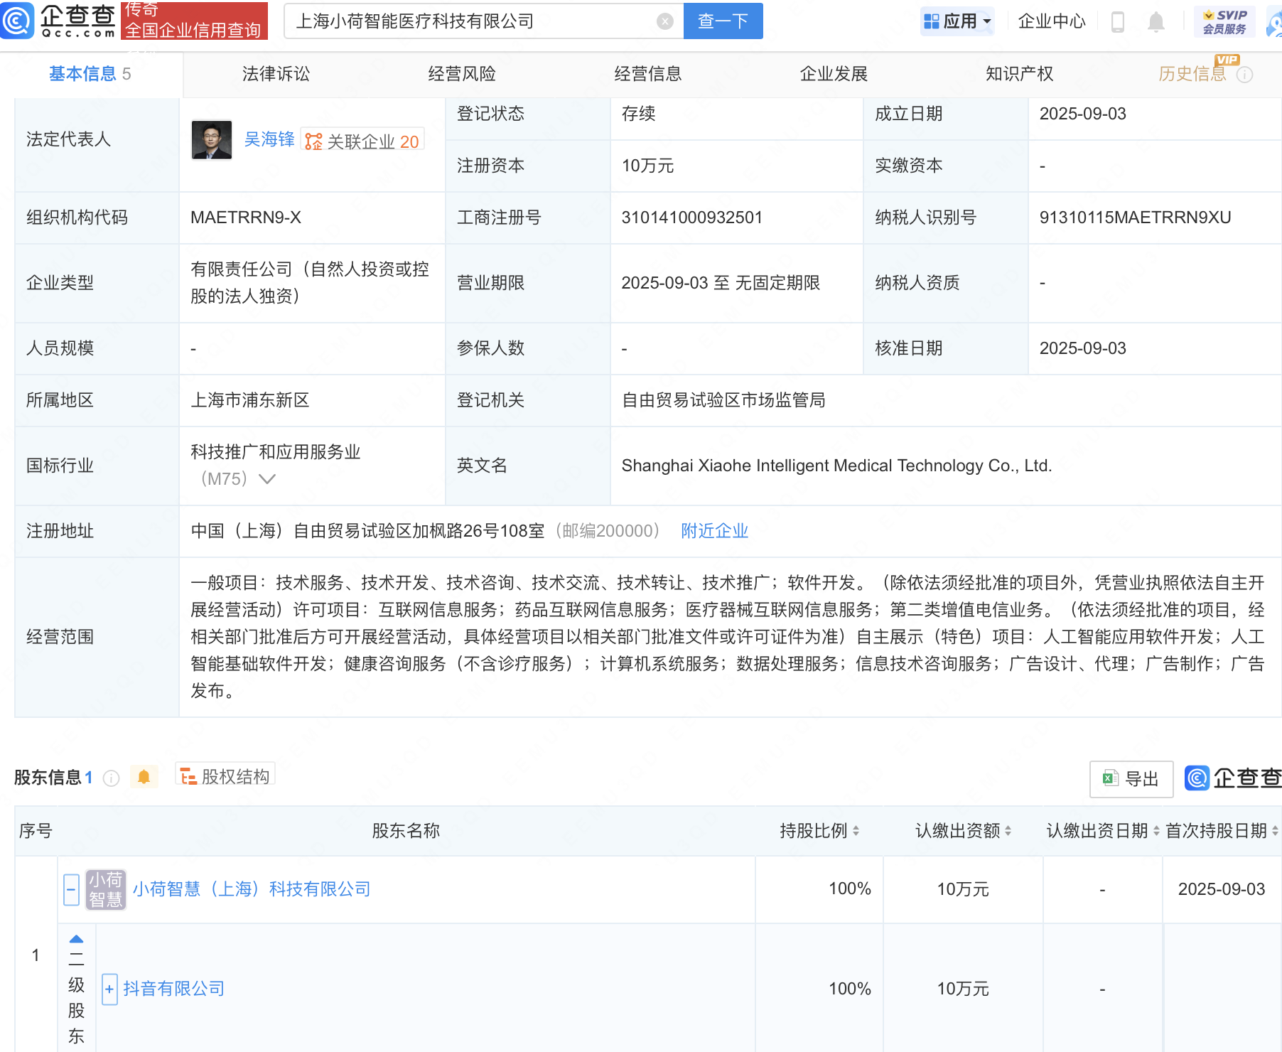Expand 抖音有限公司 with plus icon

(109, 989)
